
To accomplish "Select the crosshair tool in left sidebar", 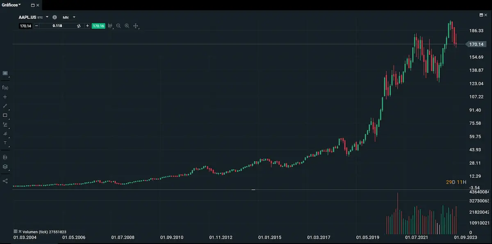I will point(5,97).
